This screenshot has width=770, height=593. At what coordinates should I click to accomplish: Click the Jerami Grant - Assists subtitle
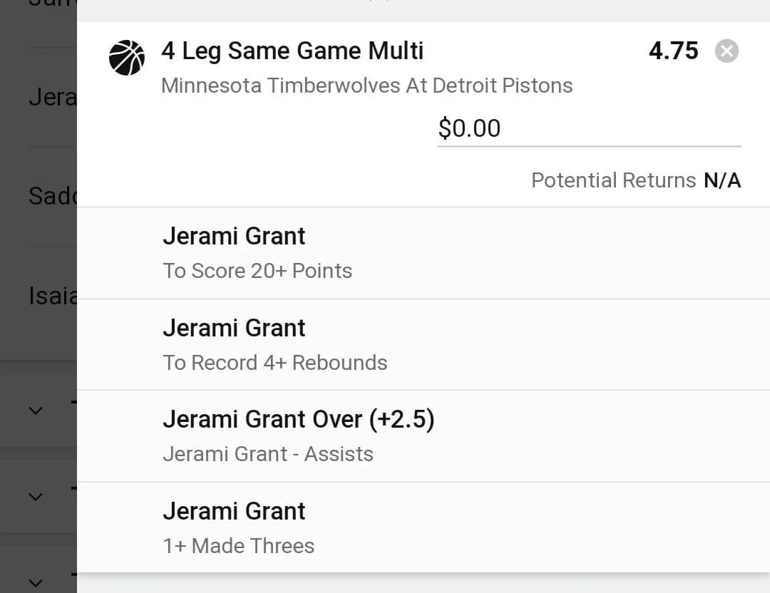pos(267,454)
